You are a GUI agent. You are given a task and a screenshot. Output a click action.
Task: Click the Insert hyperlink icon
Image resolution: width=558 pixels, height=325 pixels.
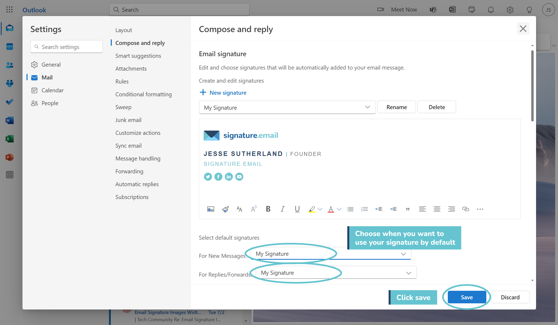pyautogui.click(x=465, y=209)
